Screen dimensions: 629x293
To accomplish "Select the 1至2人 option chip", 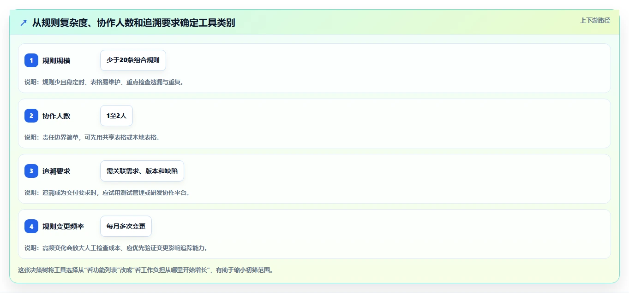I will (116, 116).
